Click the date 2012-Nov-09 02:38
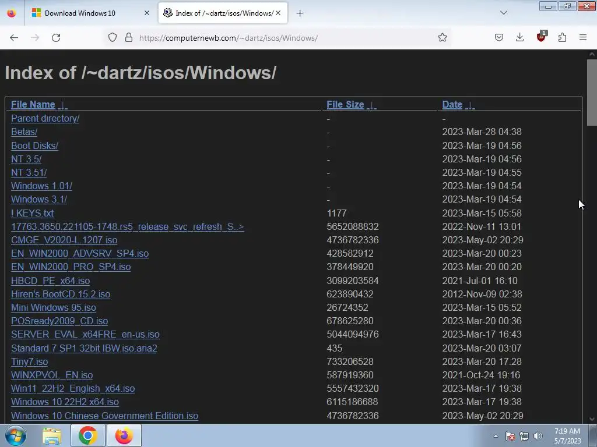 pos(482,294)
